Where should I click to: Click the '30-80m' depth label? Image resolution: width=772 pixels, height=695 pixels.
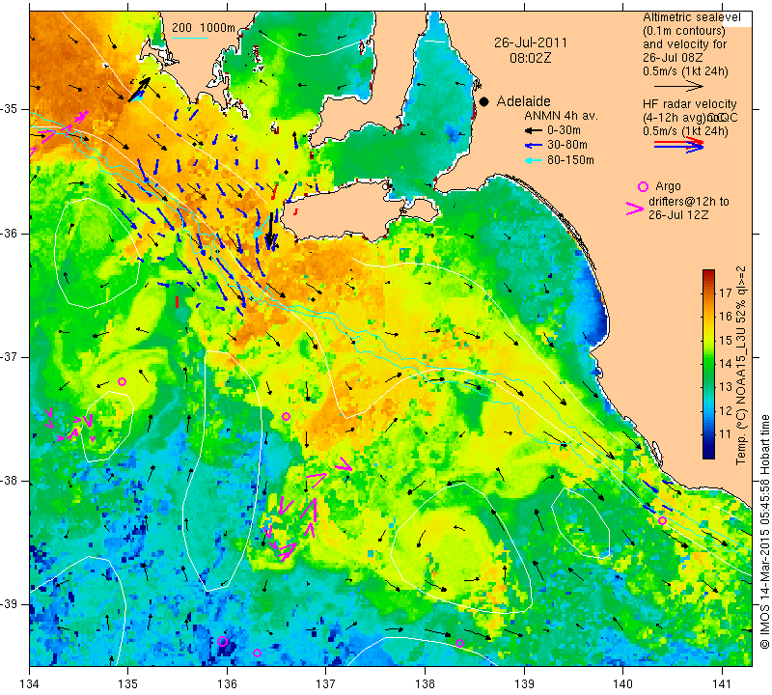click(567, 146)
